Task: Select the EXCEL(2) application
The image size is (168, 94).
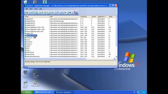Action: click(29, 42)
